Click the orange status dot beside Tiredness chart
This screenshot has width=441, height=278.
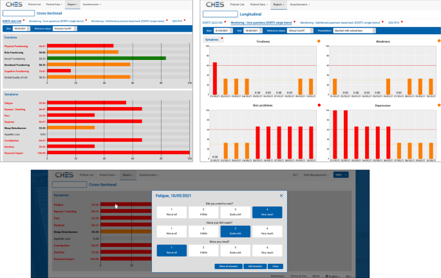click(319, 41)
